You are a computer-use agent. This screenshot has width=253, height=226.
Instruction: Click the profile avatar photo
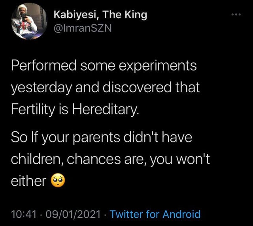point(27,21)
